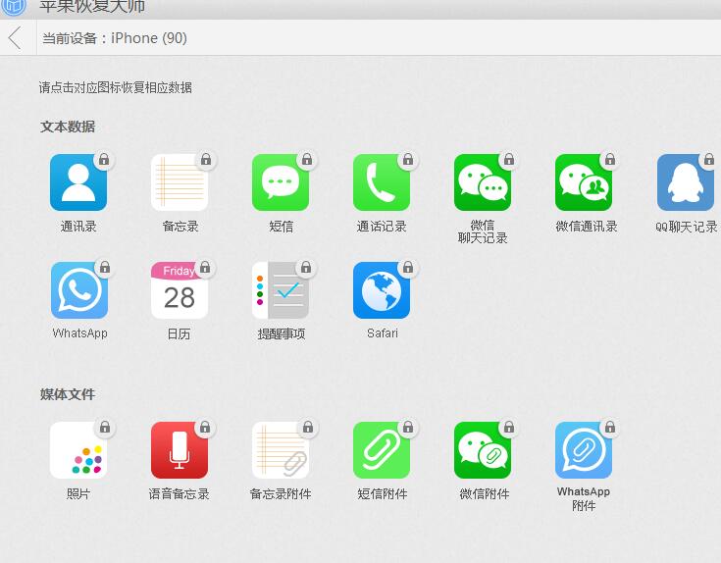Click the lock badge on 照片
This screenshot has height=563, width=721.
point(105,428)
